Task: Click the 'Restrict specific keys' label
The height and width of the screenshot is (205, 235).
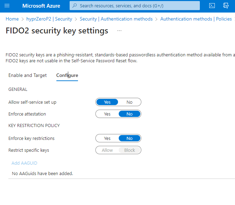Action: tap(29, 150)
